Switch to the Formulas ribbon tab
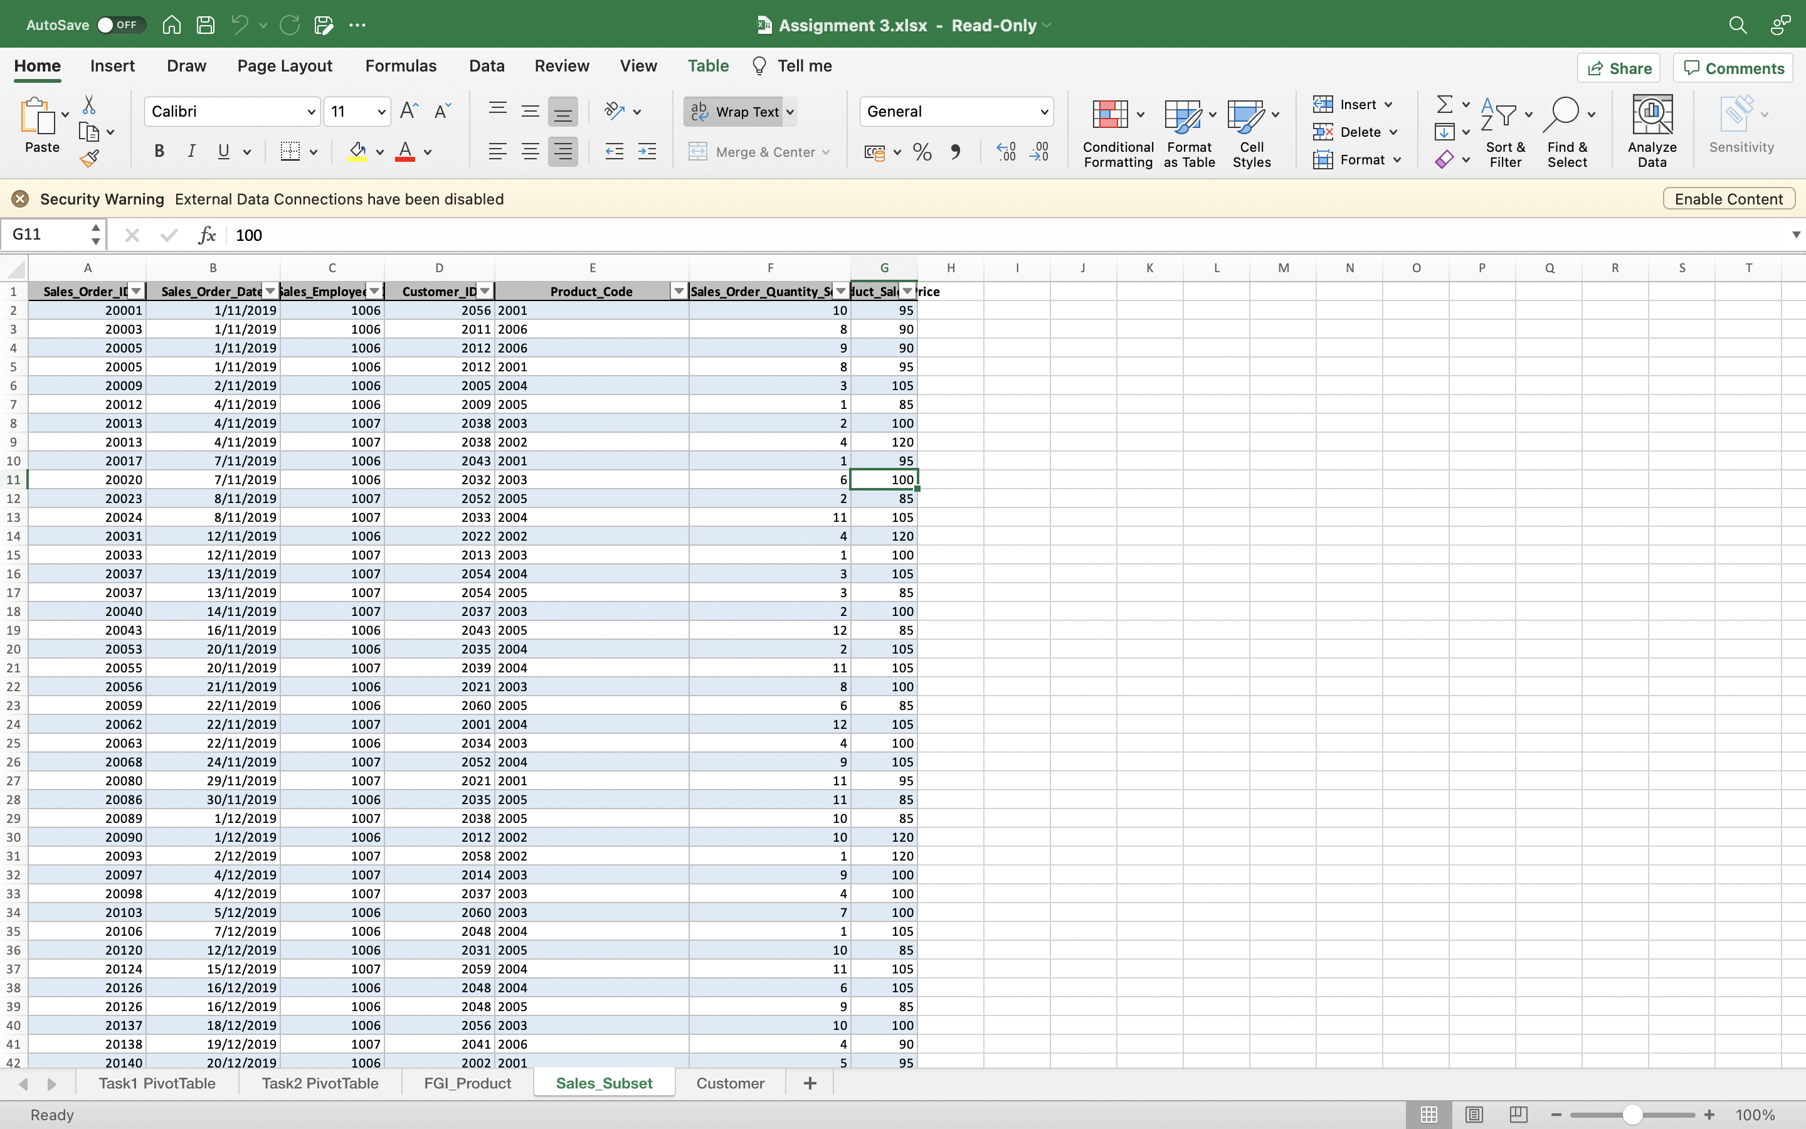This screenshot has height=1129, width=1806. (400, 66)
